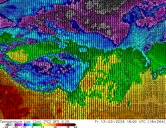Click the dark purple swatch above -22 in the legend
The height and width of the screenshot is (128, 166).
15,125
